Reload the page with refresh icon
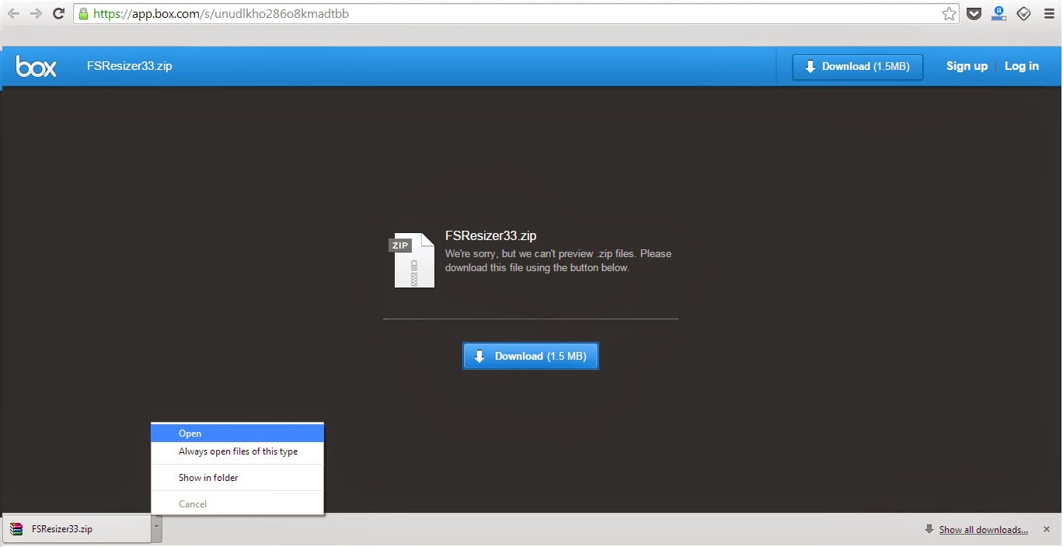Viewport: 1063px width, 547px height. tap(58, 14)
